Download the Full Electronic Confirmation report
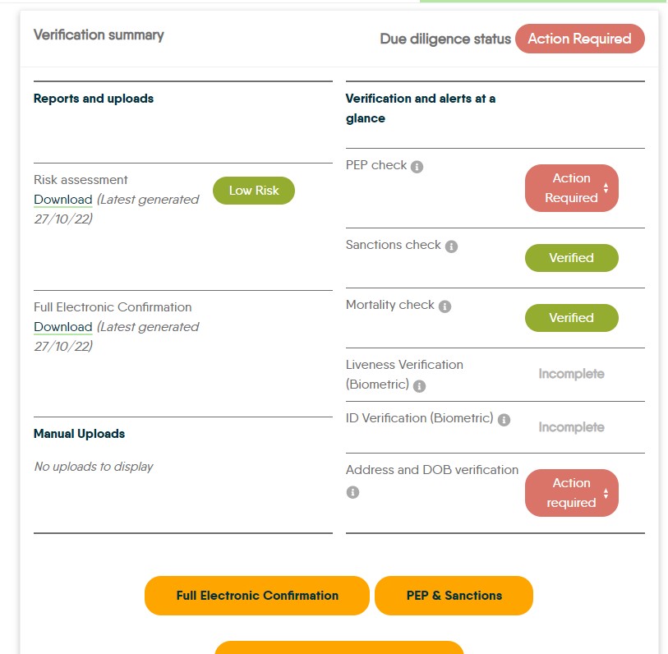The height and width of the screenshot is (654, 668). [62, 327]
